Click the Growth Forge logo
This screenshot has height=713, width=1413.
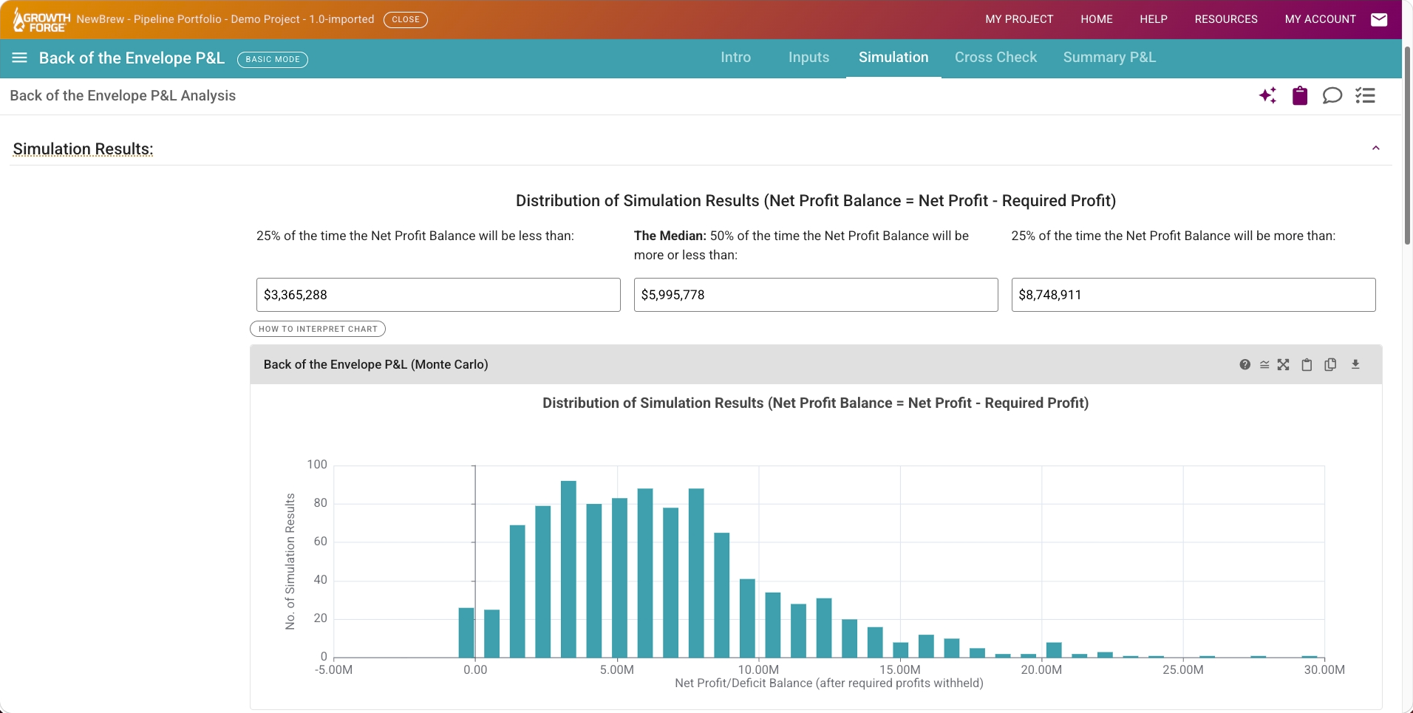pos(41,20)
